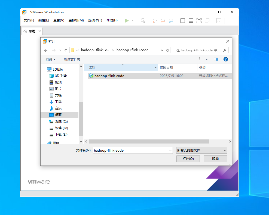Image resolution: width=269 pixels, height=215 pixels.
Task: Open the help question mark icon
Action: tap(225, 59)
